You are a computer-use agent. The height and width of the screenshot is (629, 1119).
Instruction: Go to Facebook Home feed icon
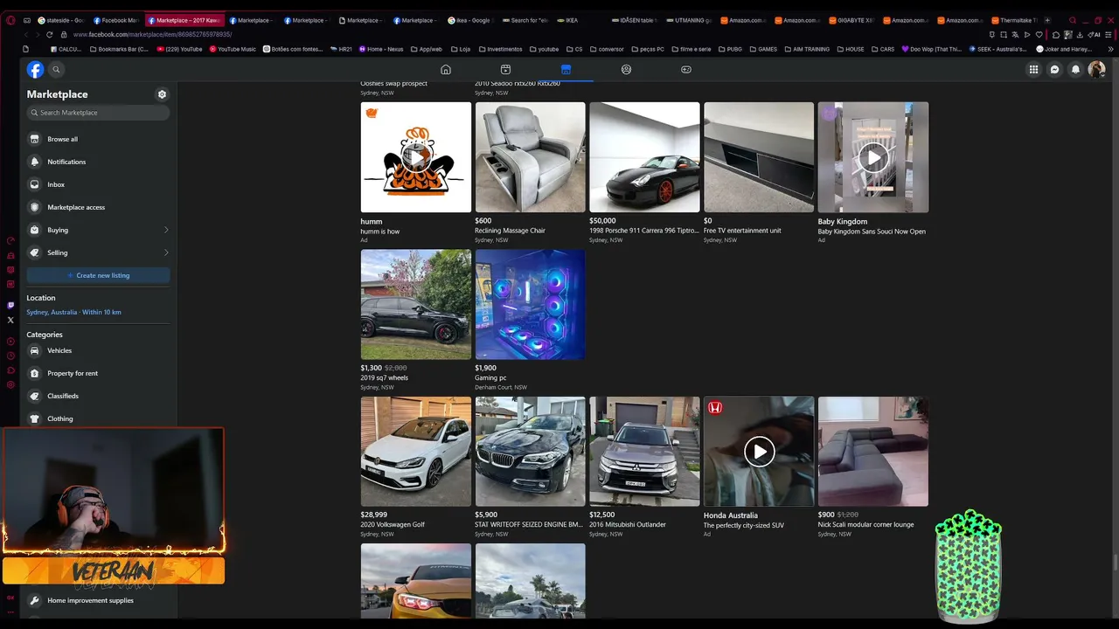pos(446,70)
